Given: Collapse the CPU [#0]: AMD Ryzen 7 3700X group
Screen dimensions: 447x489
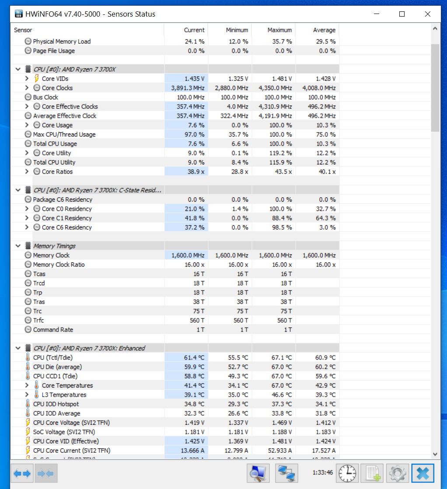Looking at the screenshot, I should (18, 69).
